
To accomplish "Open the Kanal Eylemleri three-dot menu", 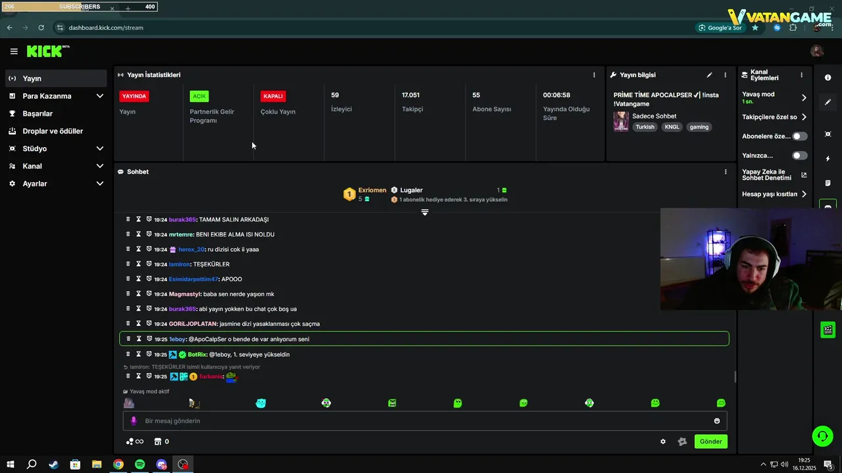I will [x=801, y=75].
